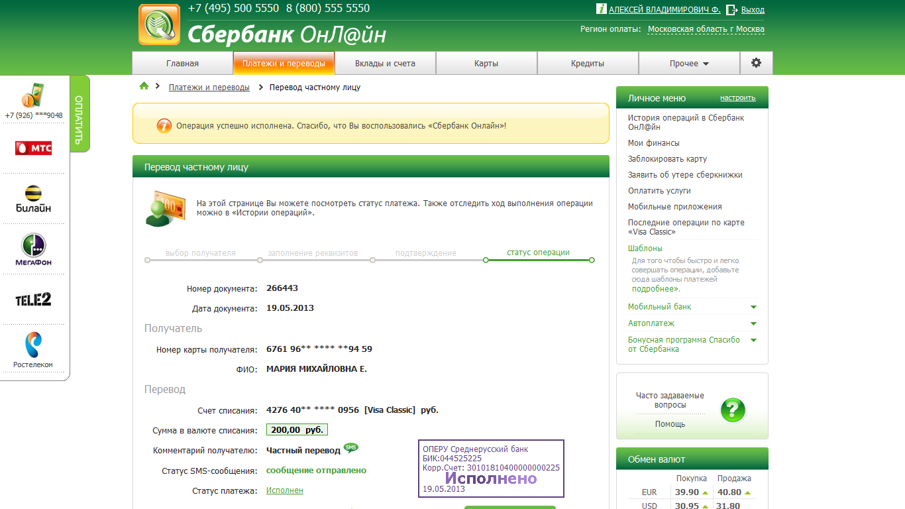Open История операций в Сбербанк ОнЛ@йн

tap(686, 122)
